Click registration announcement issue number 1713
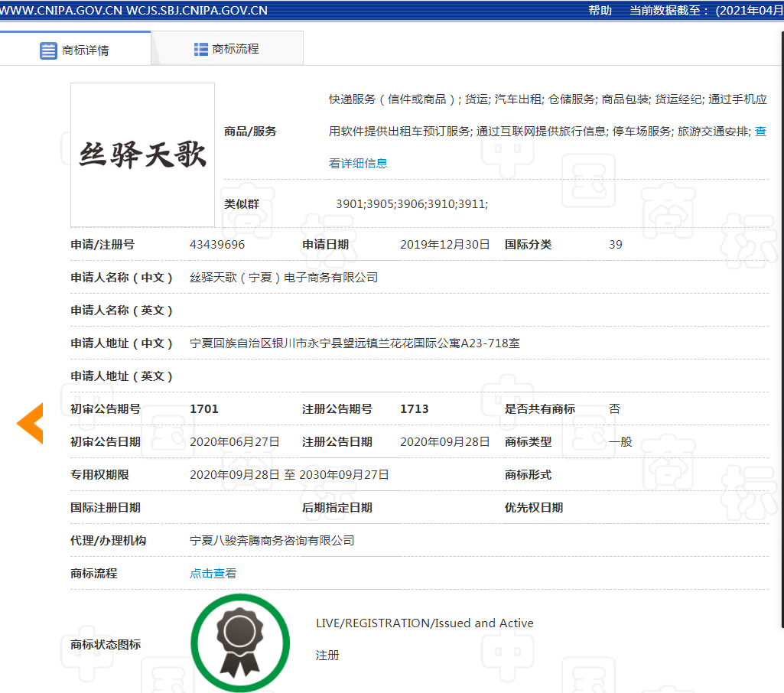Viewport: 784px width, 693px height. click(414, 409)
